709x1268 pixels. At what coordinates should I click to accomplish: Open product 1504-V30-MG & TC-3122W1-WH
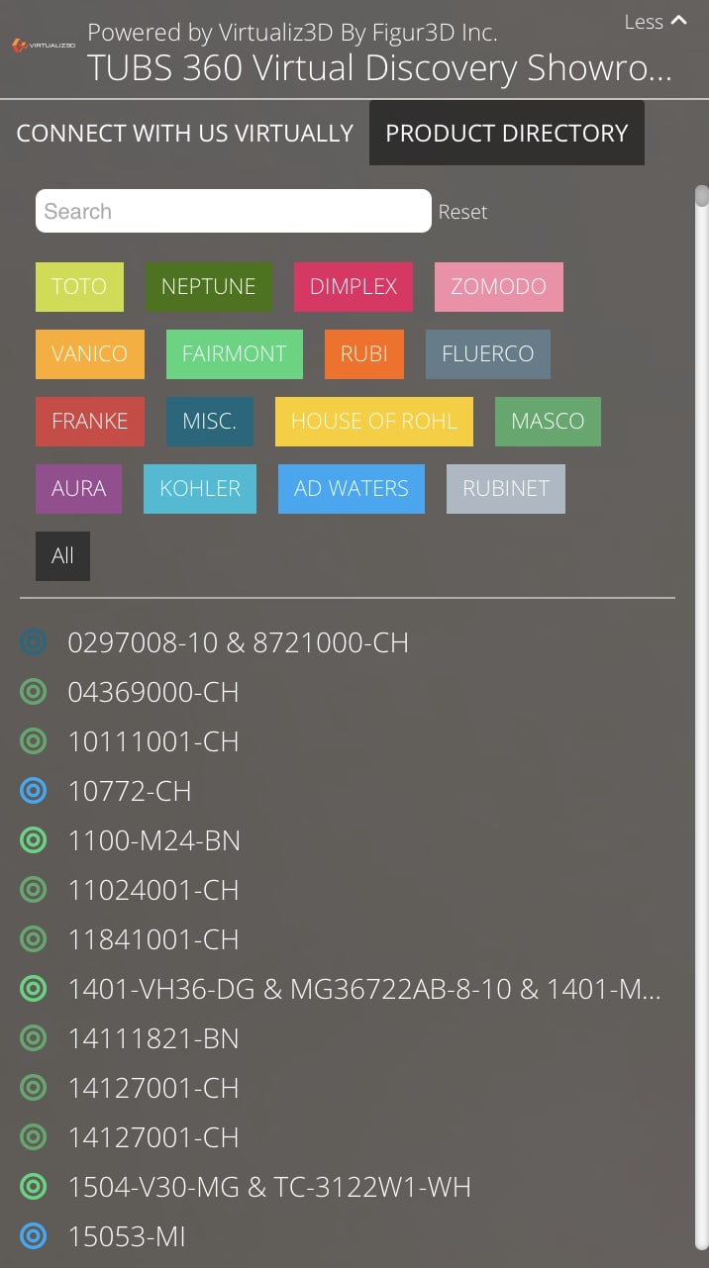tap(269, 1187)
